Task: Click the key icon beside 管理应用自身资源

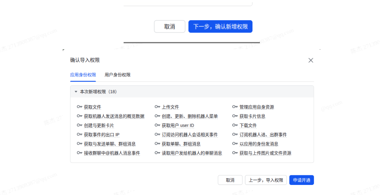Action: 235,107
